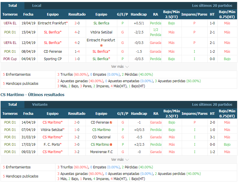The image size is (238, 182).
Task: Open the CD Feirense team in the 08/04/19 row
Action: 53,52
